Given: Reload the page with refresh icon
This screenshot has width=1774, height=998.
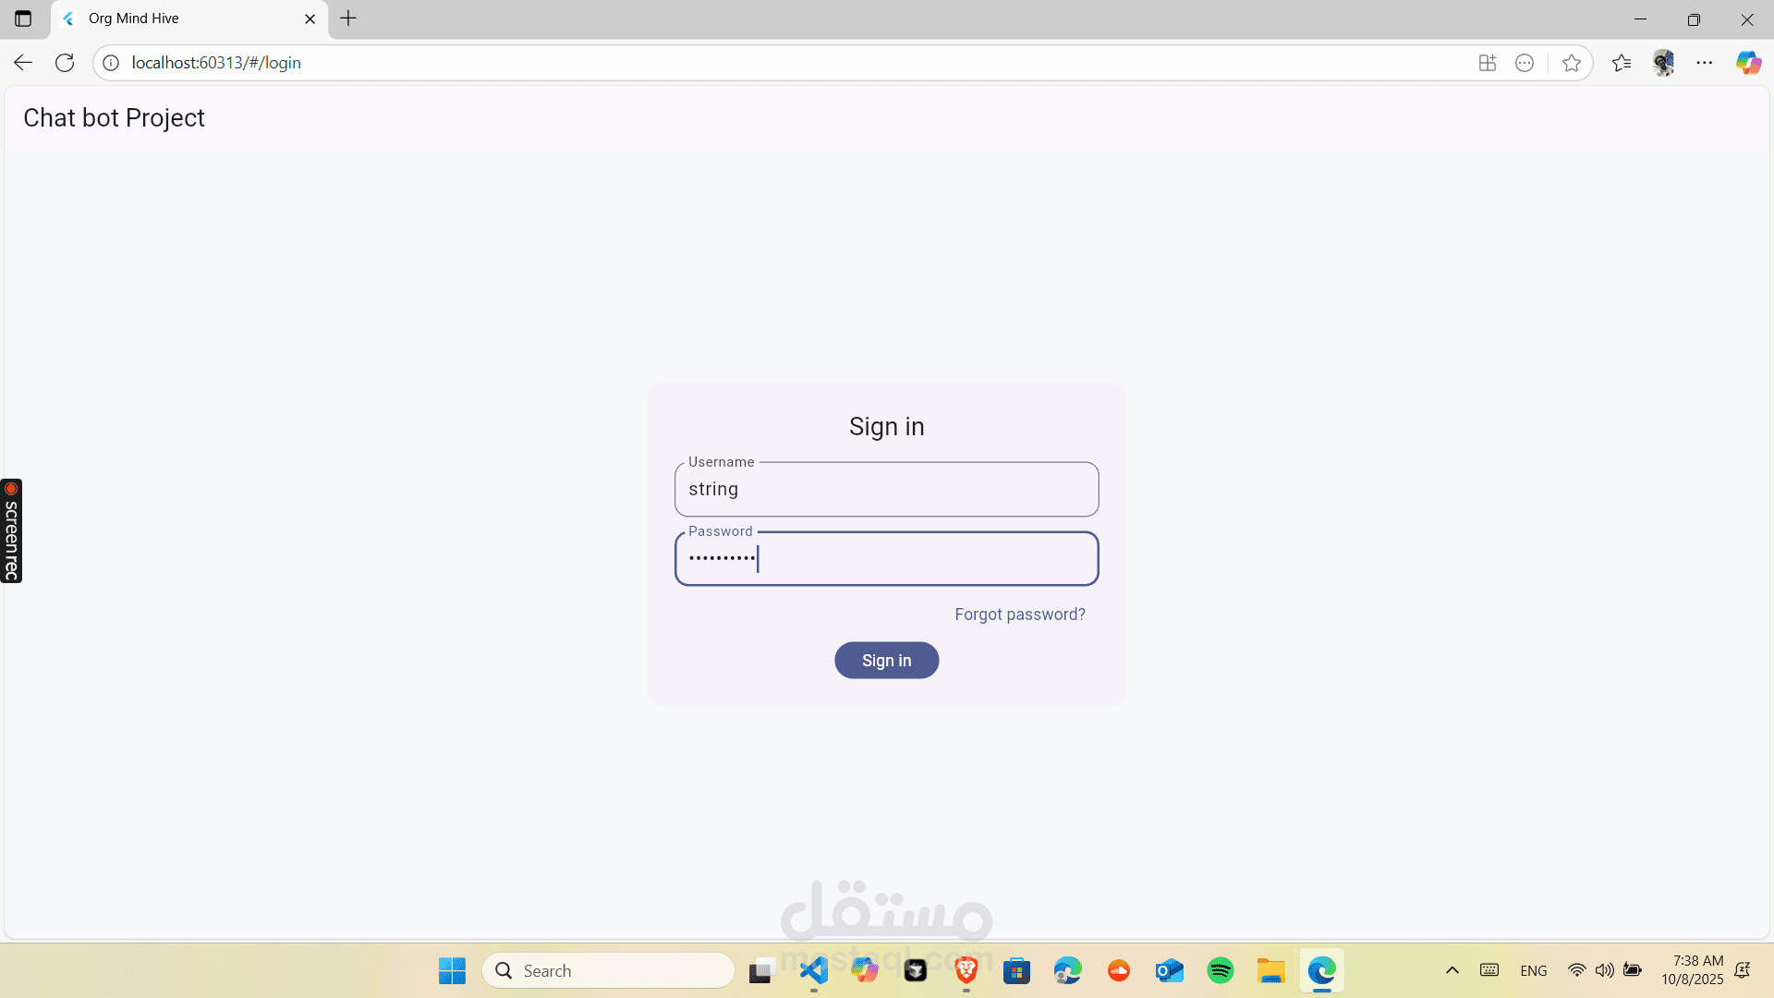Looking at the screenshot, I should (65, 63).
